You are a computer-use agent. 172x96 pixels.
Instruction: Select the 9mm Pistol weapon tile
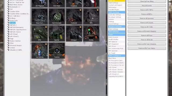click(x=57, y=3)
